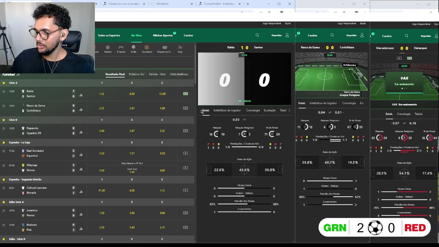Toggle favorite star for Real Sociedad match
This screenshot has width=439, height=247.
pyautogui.click(x=4, y=151)
